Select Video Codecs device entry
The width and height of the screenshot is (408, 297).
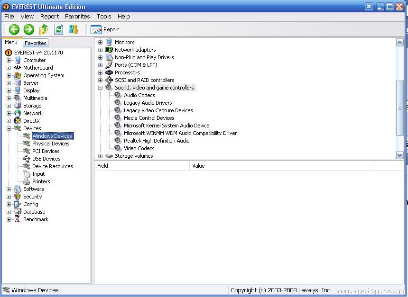(x=139, y=148)
